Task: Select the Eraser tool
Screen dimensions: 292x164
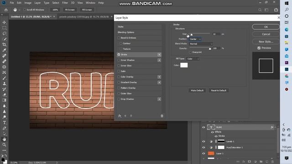Action: [x=4, y=95]
